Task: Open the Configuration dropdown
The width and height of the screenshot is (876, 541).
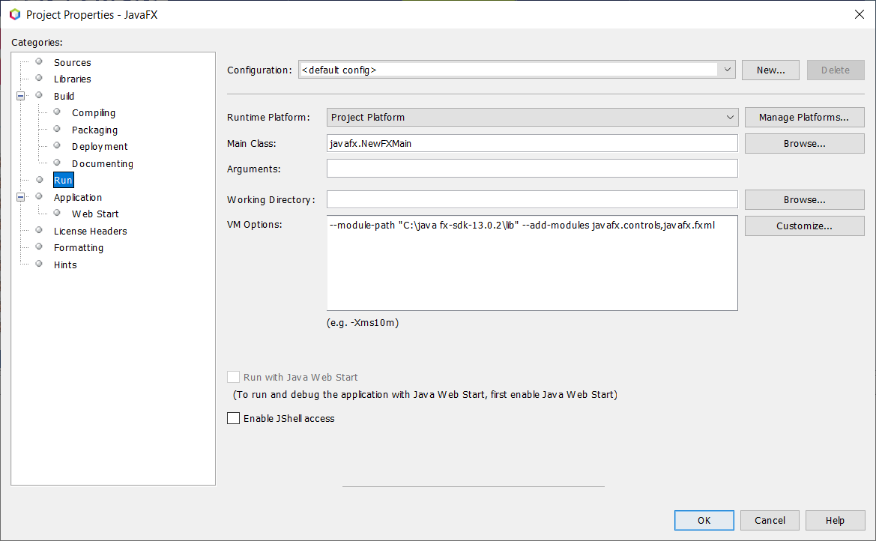Action: [727, 70]
